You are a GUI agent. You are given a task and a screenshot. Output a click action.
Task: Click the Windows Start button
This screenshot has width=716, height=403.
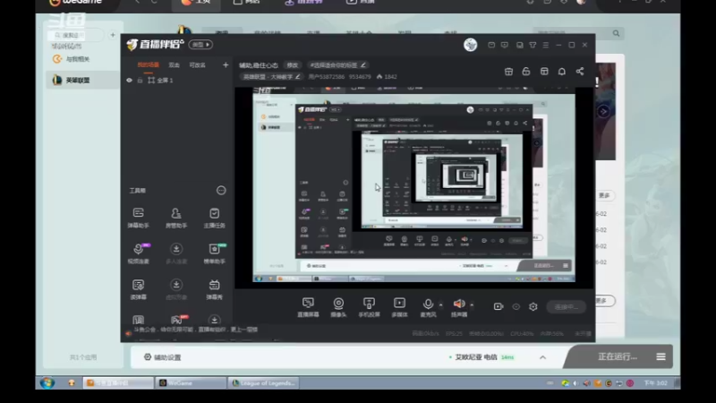pyautogui.click(x=47, y=382)
